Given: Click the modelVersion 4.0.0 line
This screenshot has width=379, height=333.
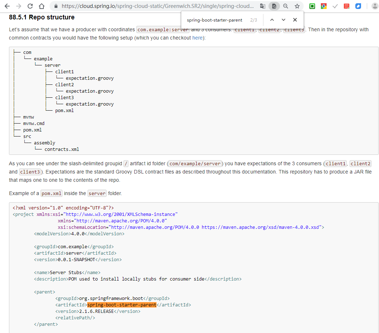Looking at the screenshot, I should pyautogui.click(x=79, y=234).
